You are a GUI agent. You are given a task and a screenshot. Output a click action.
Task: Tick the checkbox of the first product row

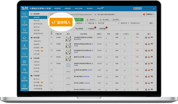pyautogui.click(x=51, y=37)
